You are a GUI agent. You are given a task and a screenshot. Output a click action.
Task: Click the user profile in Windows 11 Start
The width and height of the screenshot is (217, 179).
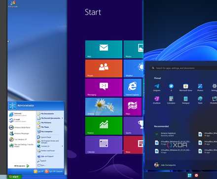click(x=165, y=165)
